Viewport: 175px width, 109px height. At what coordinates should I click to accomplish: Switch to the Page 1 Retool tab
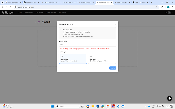click(122, 2)
